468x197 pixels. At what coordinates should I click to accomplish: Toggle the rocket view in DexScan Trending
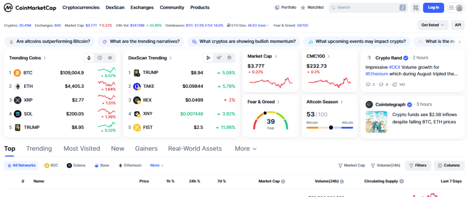pos(219,58)
